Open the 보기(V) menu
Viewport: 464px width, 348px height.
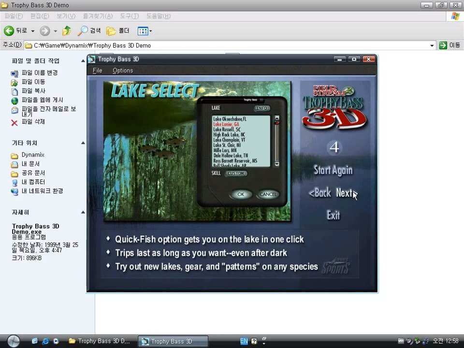pyautogui.click(x=66, y=16)
